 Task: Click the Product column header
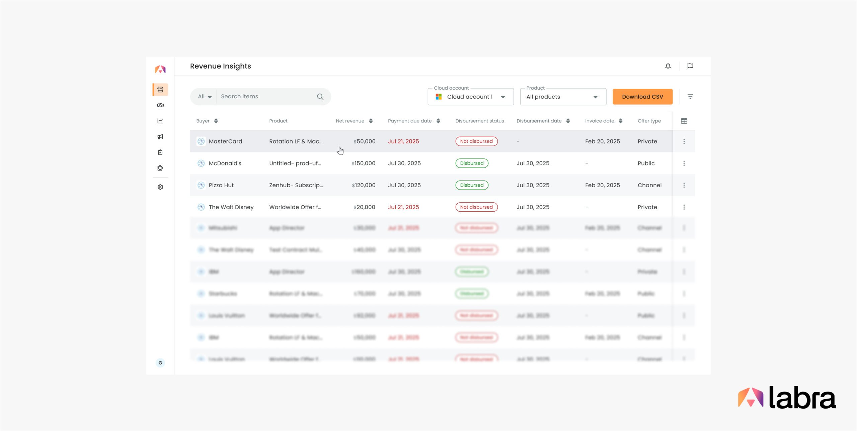tap(278, 121)
